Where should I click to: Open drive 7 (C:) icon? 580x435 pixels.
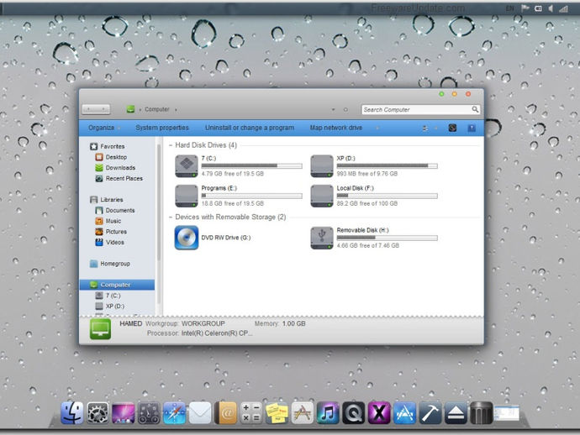click(x=186, y=166)
